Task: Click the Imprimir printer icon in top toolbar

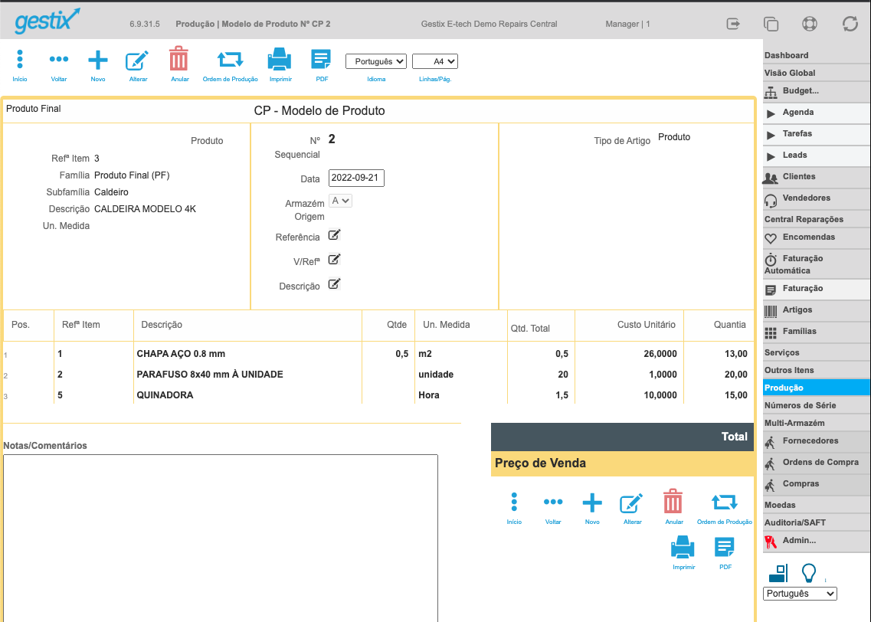Action: pyautogui.click(x=280, y=59)
